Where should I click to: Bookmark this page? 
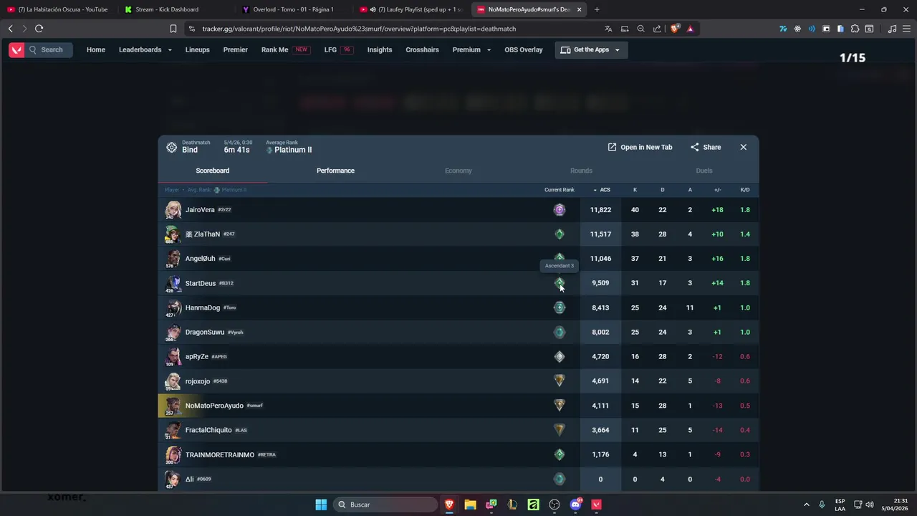click(x=173, y=29)
